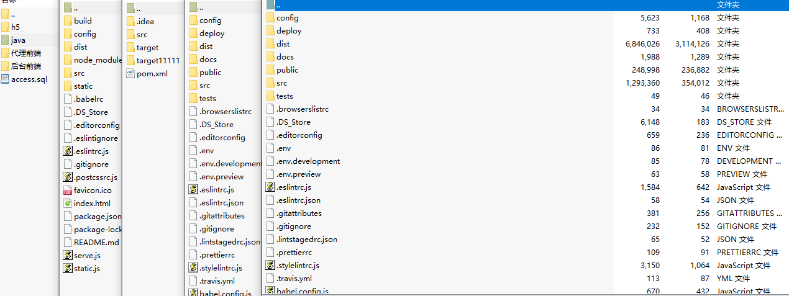Select the .browserslistrc file icon in narrow list
789x296 pixels.
tap(193, 112)
